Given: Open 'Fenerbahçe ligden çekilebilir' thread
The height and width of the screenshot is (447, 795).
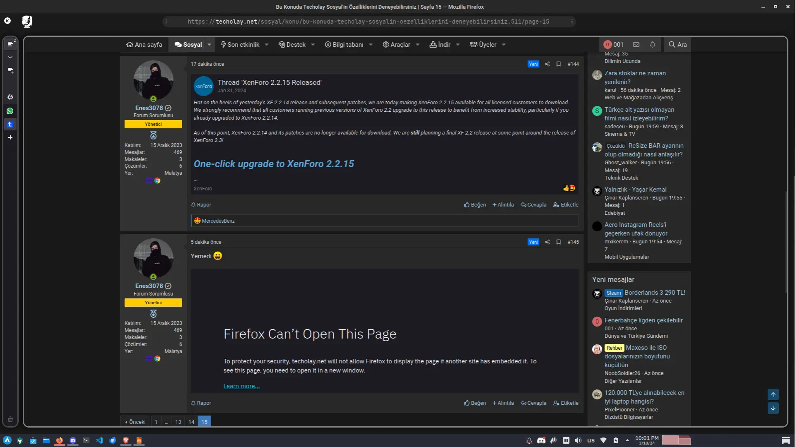Looking at the screenshot, I should [x=643, y=320].
